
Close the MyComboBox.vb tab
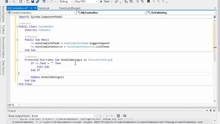pos(35,8)
